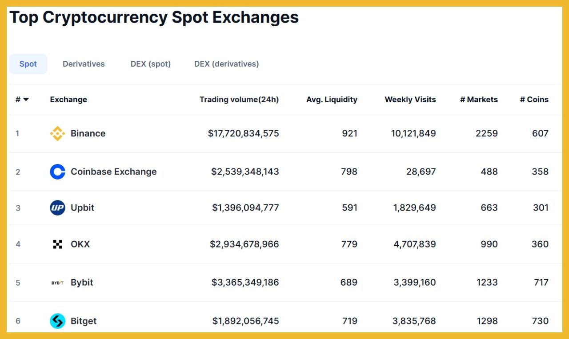This screenshot has width=569, height=339.
Task: Click the OKX logo icon
Action: click(57, 244)
